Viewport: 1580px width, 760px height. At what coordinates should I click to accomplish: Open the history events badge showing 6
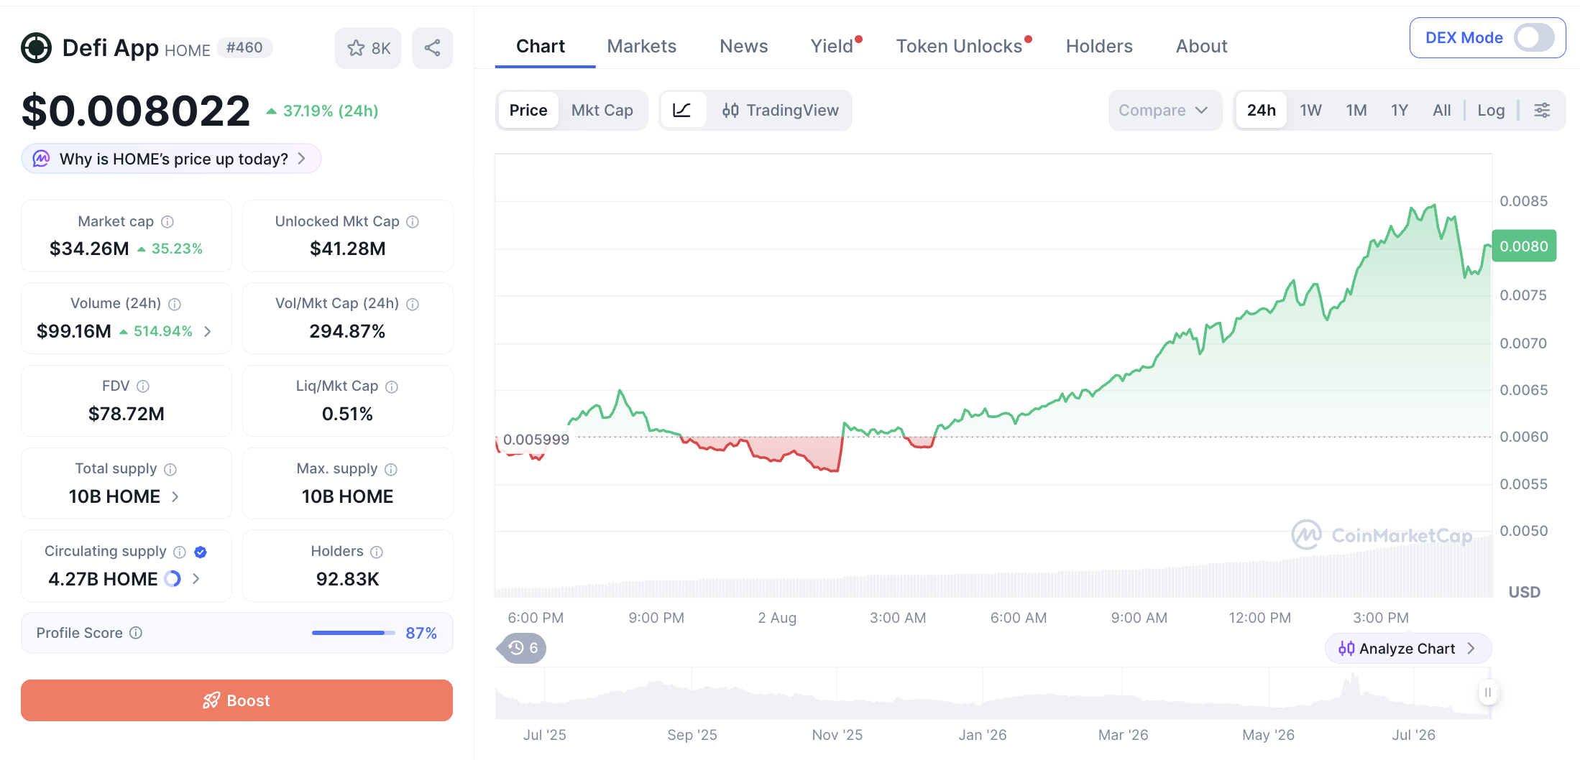(523, 648)
